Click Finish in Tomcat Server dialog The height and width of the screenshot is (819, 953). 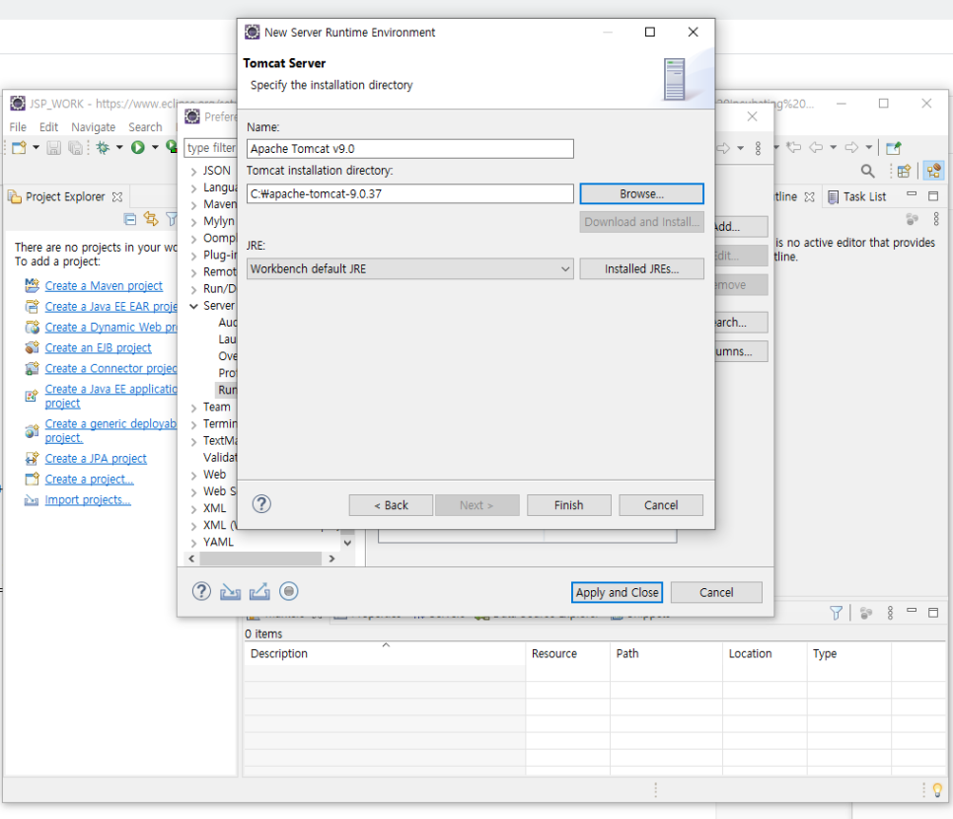point(569,505)
